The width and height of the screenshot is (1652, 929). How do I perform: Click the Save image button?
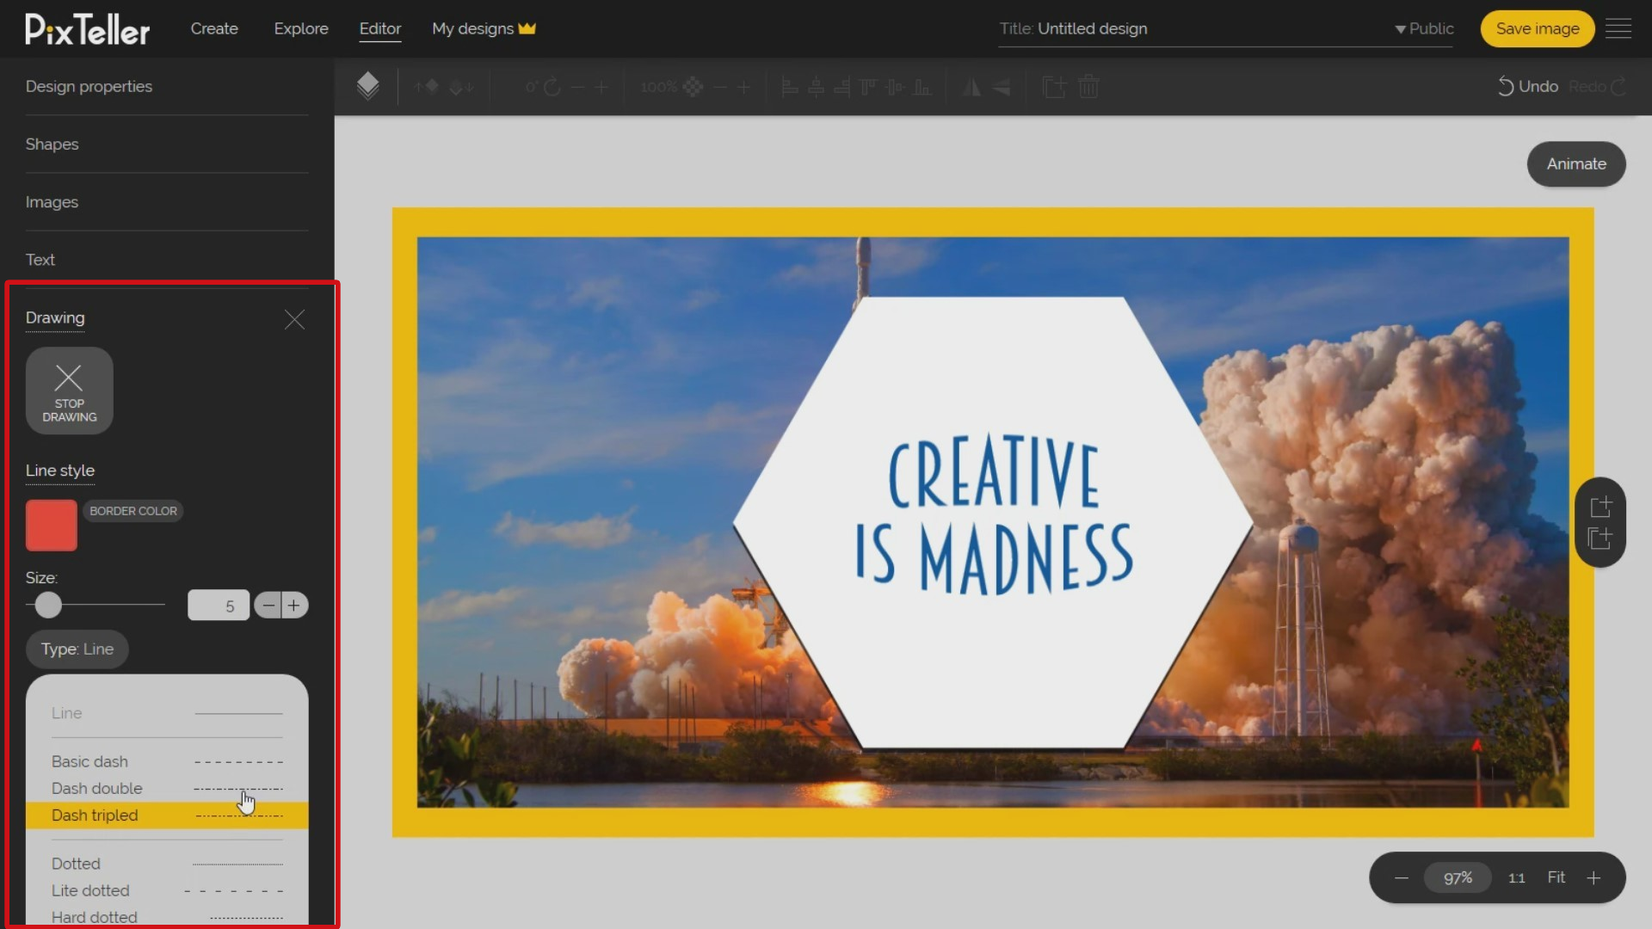pyautogui.click(x=1538, y=28)
